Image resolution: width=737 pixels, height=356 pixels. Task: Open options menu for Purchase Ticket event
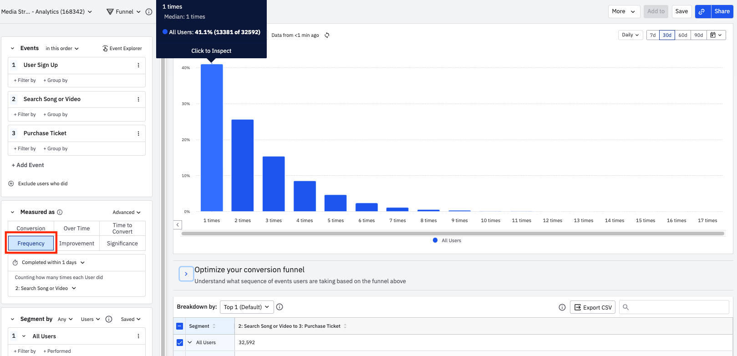pyautogui.click(x=138, y=133)
